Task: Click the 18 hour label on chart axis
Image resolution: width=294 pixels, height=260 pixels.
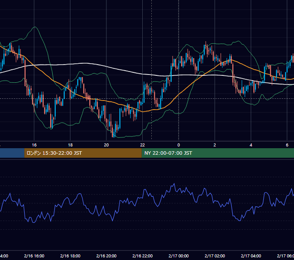Action: 70,145
